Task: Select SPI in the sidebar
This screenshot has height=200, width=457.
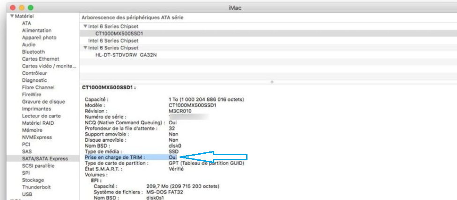Action: coord(26,173)
